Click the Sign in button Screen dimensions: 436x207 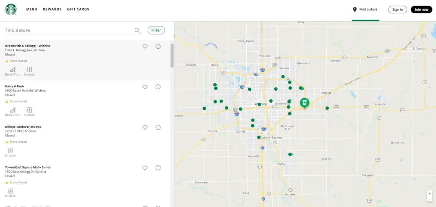[x=397, y=9]
